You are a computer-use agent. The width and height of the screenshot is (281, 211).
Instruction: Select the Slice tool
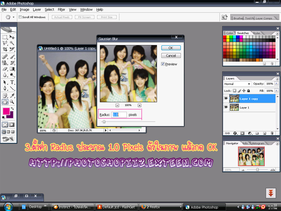(x=12, y=49)
